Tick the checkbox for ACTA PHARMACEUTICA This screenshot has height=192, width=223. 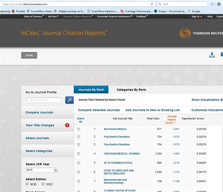(x=79, y=163)
